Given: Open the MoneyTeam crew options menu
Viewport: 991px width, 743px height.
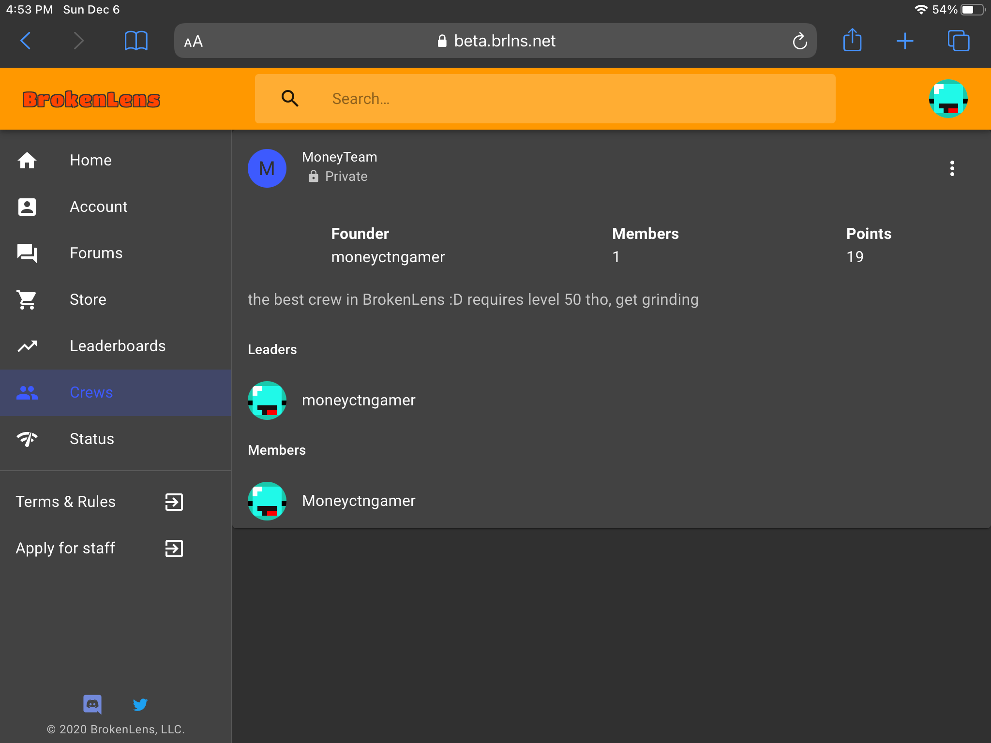Looking at the screenshot, I should pyautogui.click(x=952, y=168).
